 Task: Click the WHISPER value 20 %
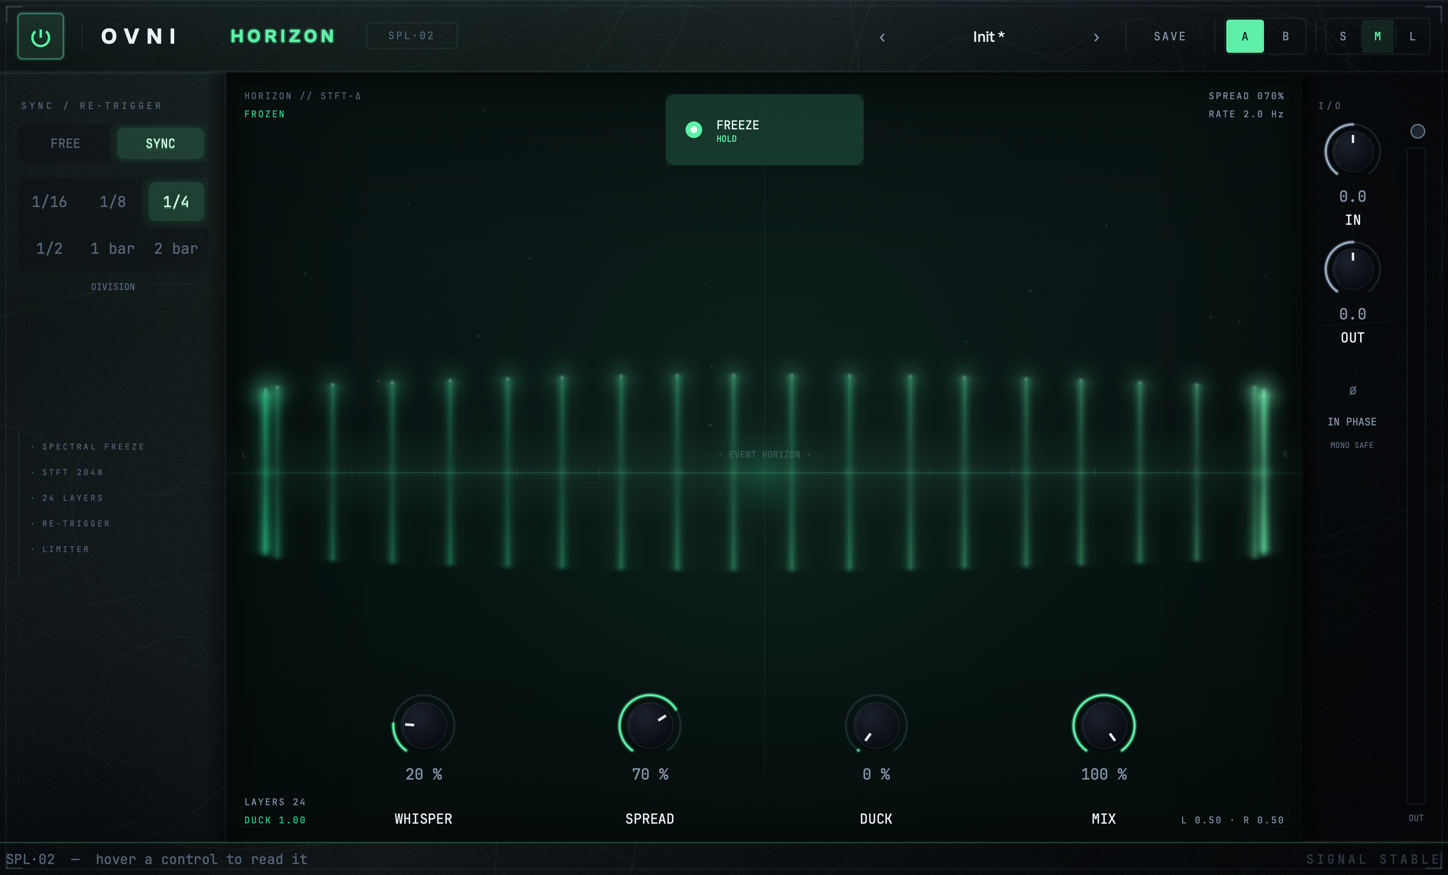pos(424,775)
